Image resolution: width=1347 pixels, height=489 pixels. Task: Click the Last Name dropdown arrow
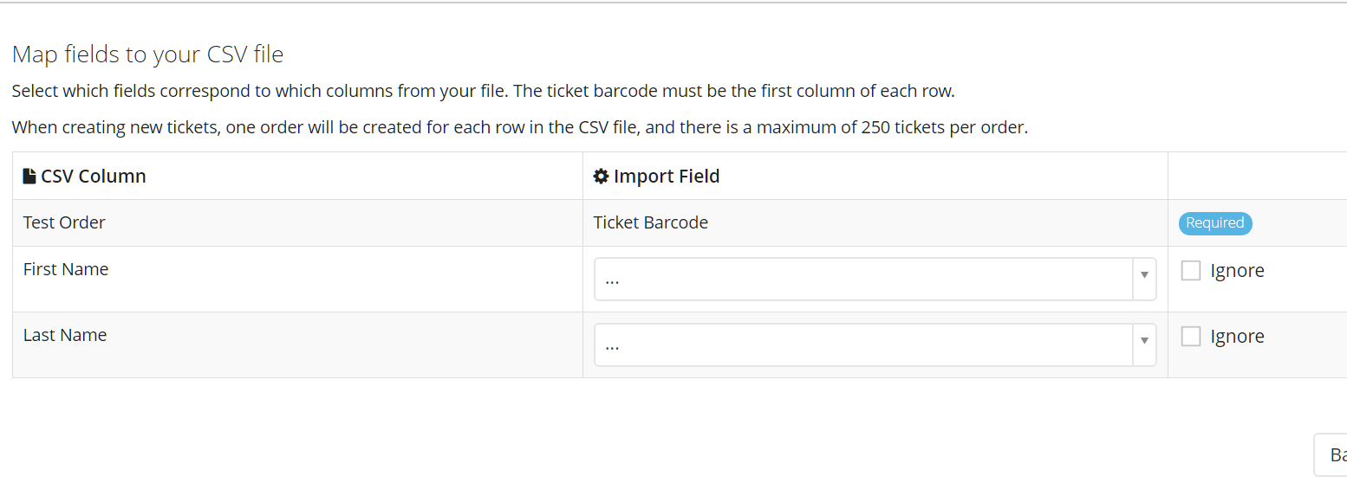tap(1144, 341)
